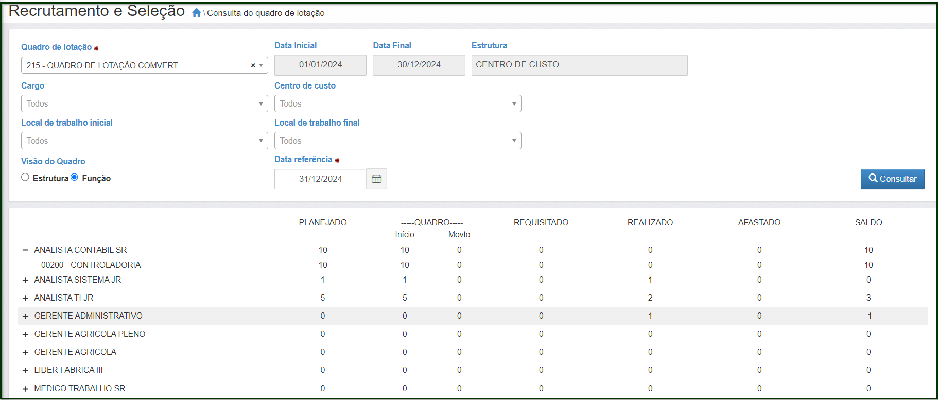Click the Início sub-header under QUADRO

point(405,234)
